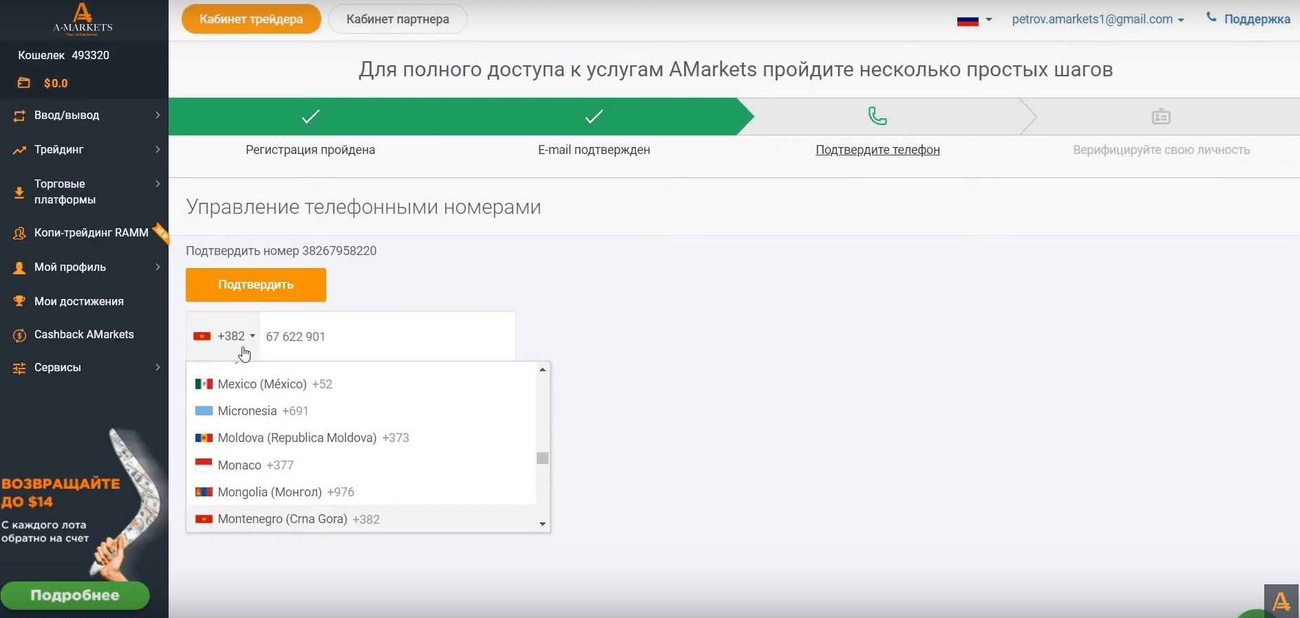The image size is (1300, 618).
Task: Click the phone icon beside Поддержка
Action: pos(1211,18)
